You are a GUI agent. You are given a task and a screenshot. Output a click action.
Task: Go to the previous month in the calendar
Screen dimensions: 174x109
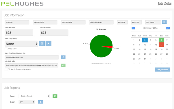(133, 28)
